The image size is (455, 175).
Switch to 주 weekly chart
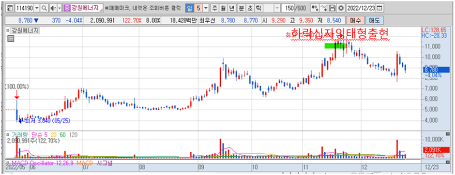point(214,8)
